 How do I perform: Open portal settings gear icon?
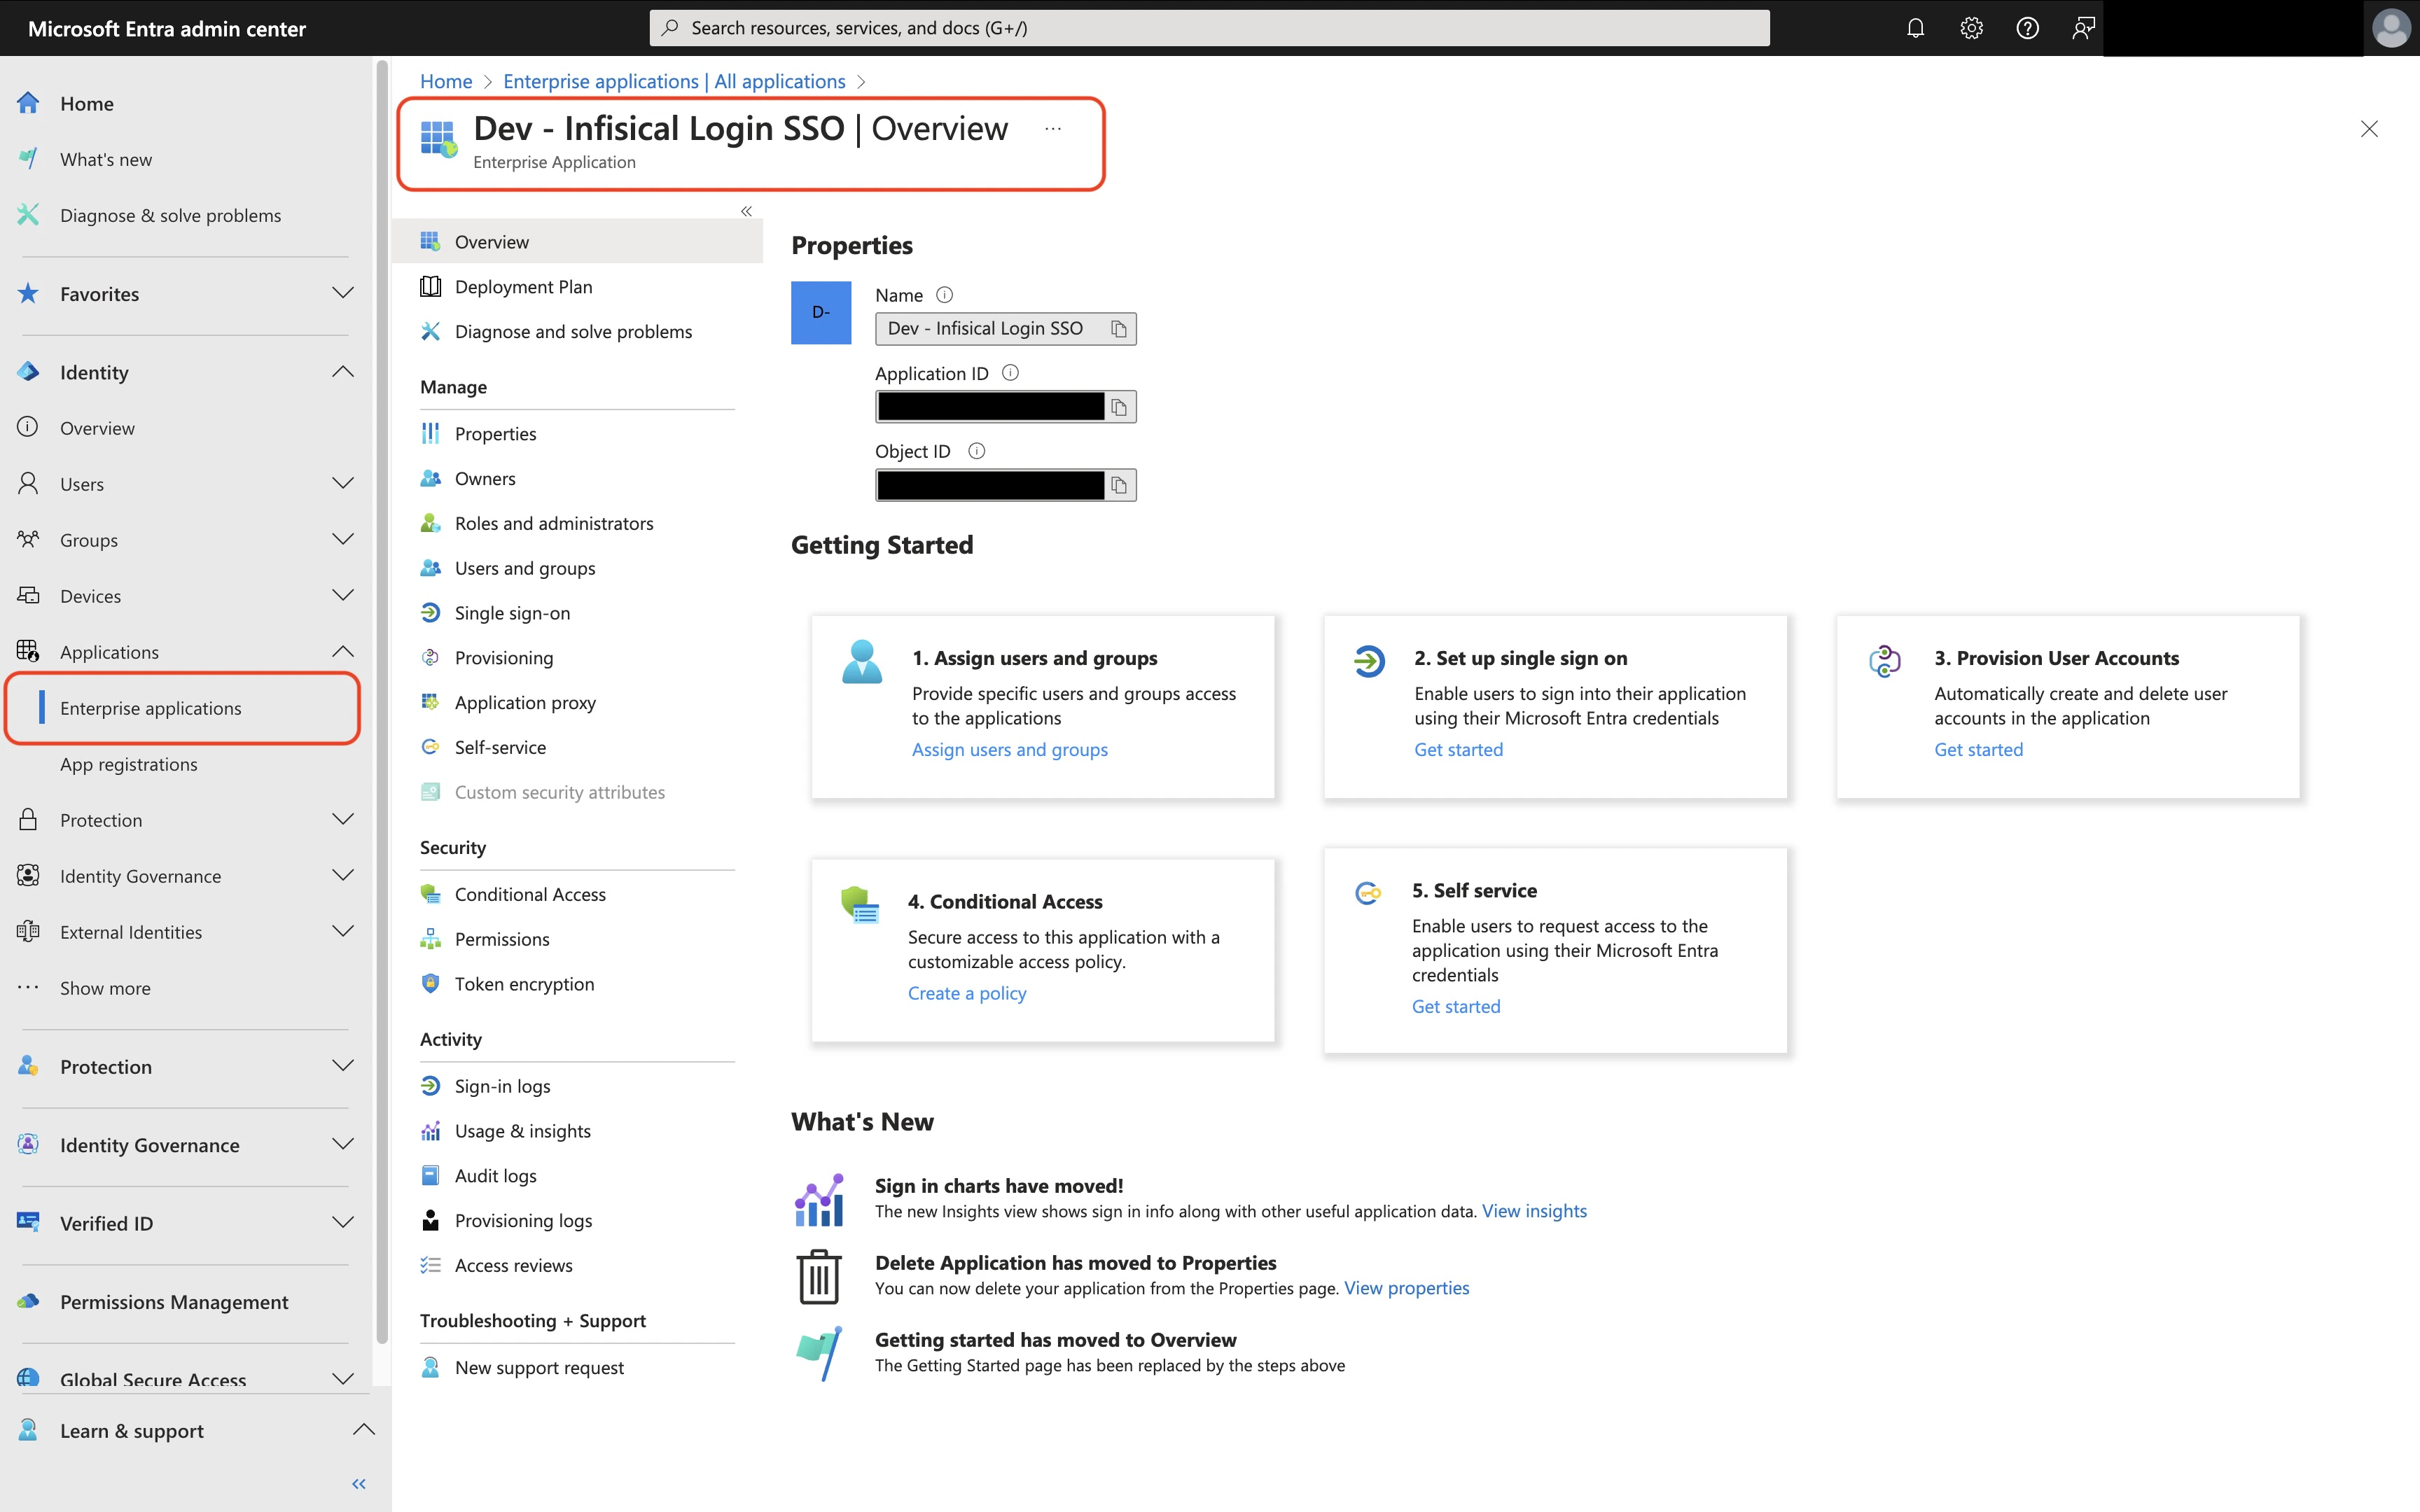[x=1971, y=28]
